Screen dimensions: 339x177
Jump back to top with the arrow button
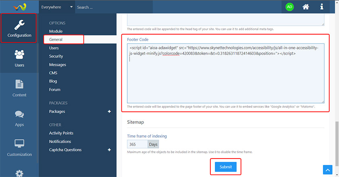pos(328,170)
